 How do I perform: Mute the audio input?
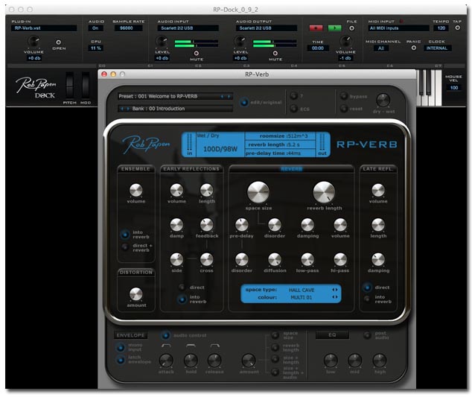pyautogui.click(x=197, y=54)
